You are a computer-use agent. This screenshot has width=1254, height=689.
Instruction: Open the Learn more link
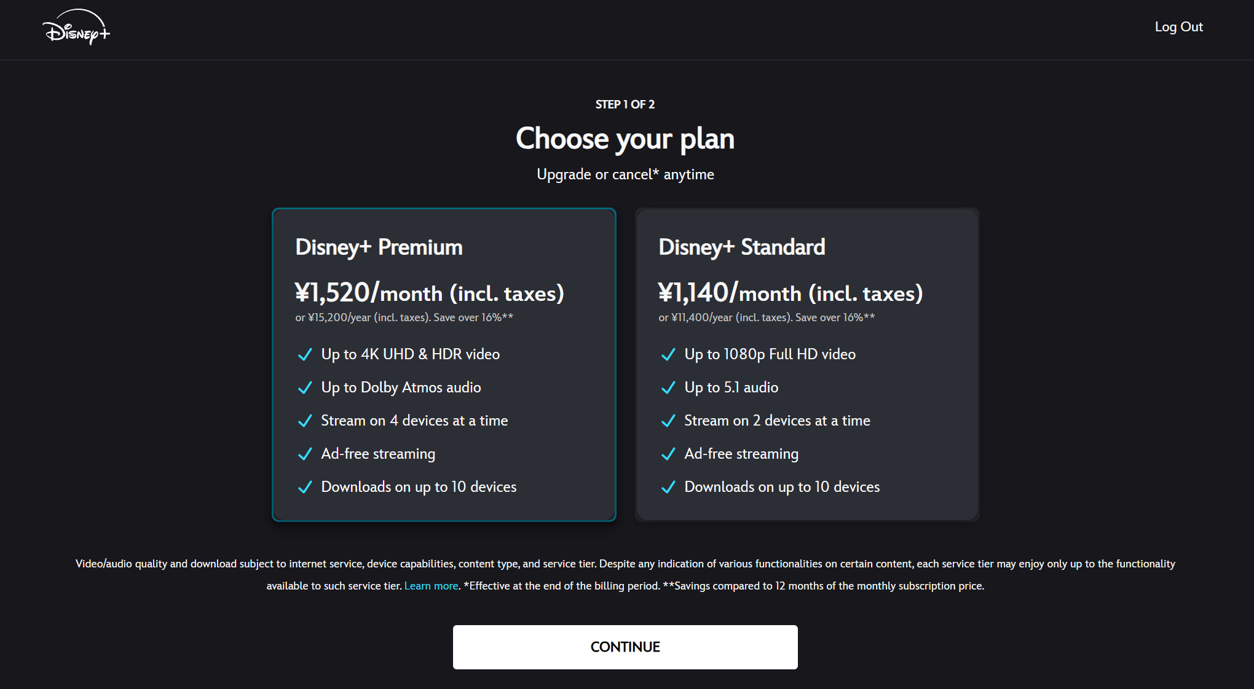pos(431,586)
